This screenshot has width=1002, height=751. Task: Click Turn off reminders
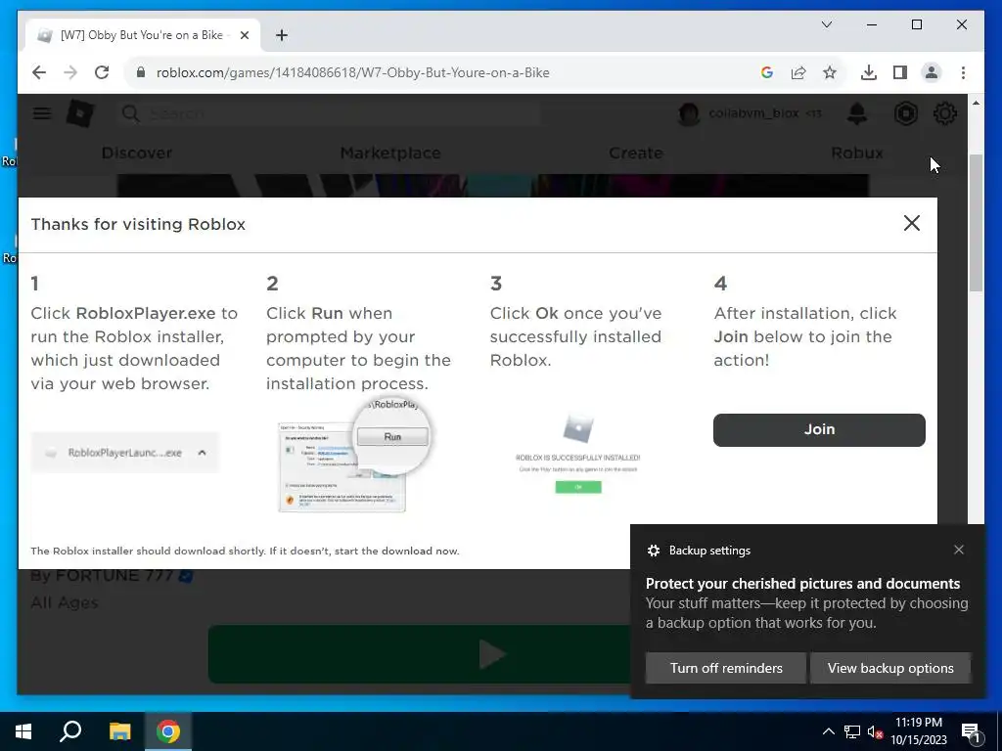(x=726, y=668)
